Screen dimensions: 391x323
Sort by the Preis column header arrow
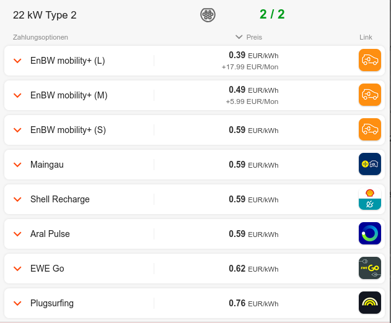[239, 37]
